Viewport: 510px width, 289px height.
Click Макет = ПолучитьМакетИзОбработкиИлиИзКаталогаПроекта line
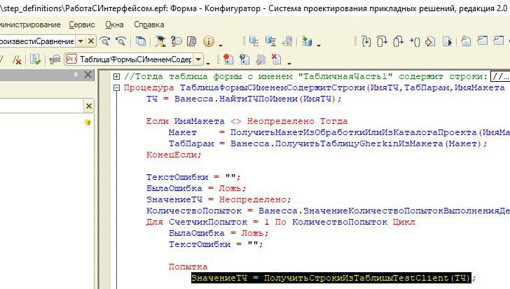pos(339,132)
